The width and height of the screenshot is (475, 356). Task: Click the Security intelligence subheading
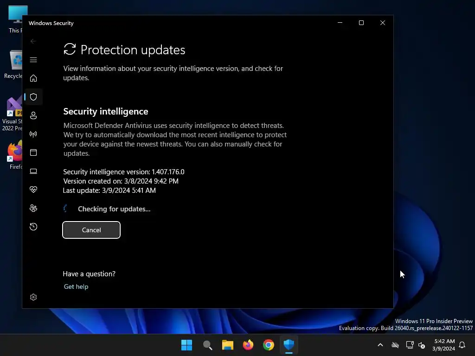[x=106, y=111]
